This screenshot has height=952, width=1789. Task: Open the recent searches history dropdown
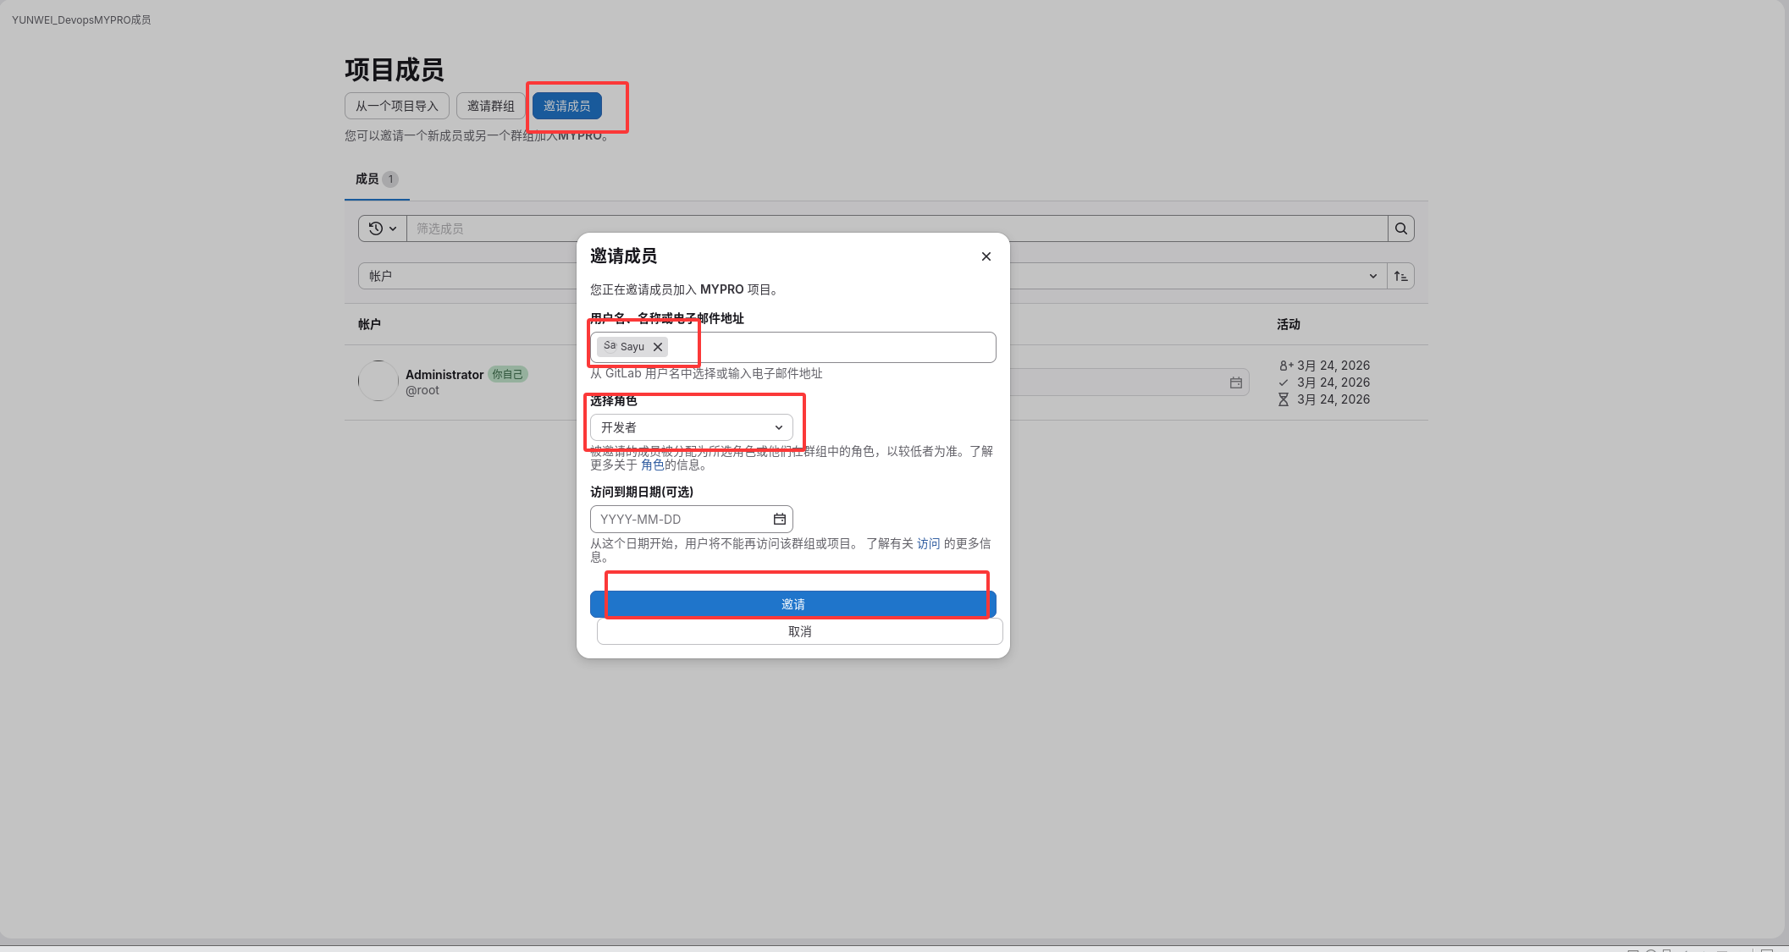(x=383, y=228)
